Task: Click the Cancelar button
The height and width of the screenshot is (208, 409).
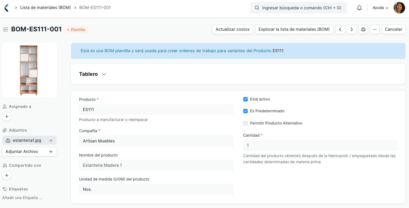Action: pos(393,29)
